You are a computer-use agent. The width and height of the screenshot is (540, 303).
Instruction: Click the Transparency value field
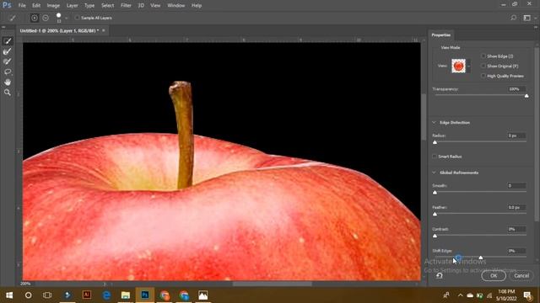[x=516, y=89]
